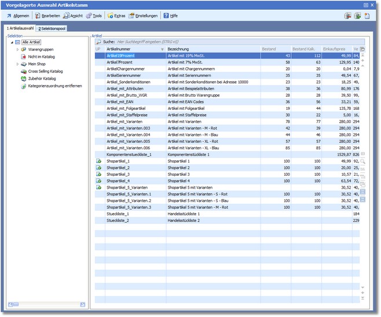
Task: Open Zubehör Katalog in selection tree
Action: (x=42, y=78)
